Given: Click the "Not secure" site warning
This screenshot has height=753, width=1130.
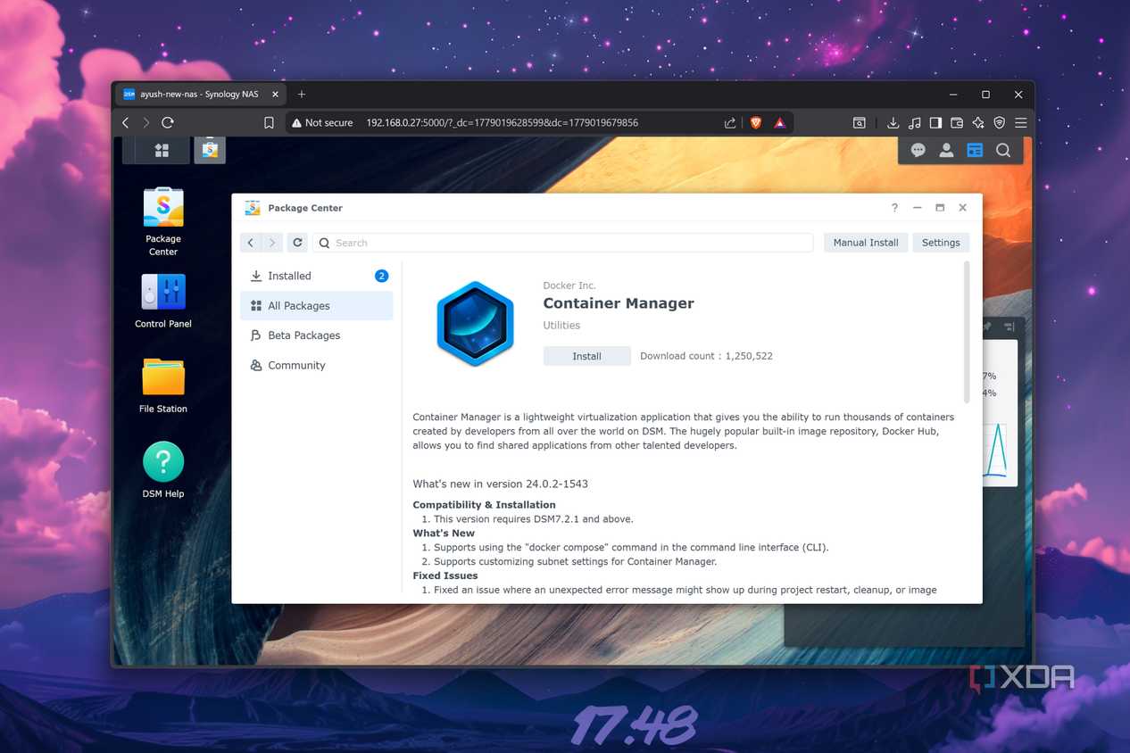Looking at the screenshot, I should tap(321, 123).
